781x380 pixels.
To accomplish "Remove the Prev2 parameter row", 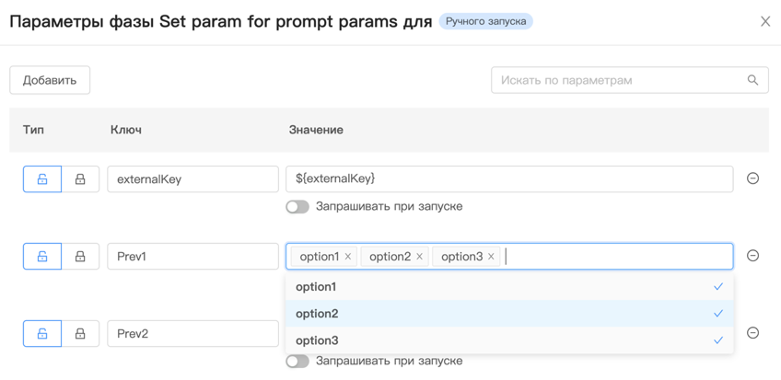I will click(x=752, y=333).
